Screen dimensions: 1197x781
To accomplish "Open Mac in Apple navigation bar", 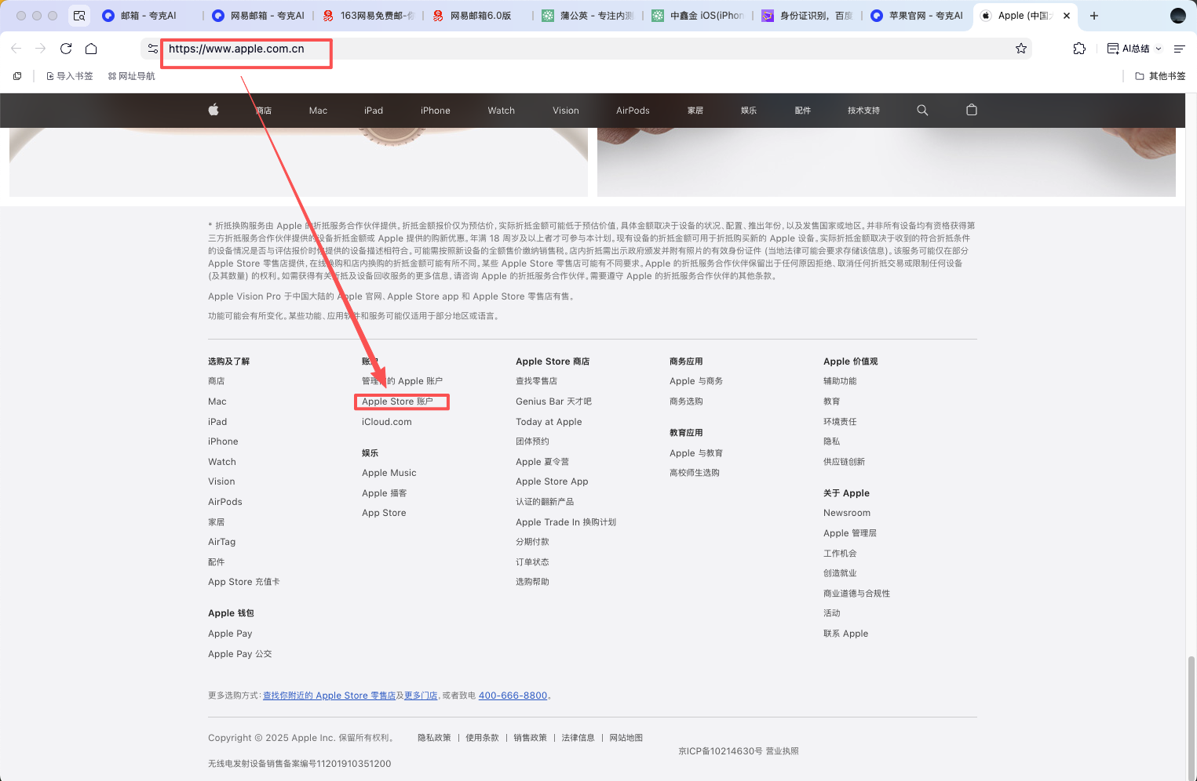I will 318,111.
